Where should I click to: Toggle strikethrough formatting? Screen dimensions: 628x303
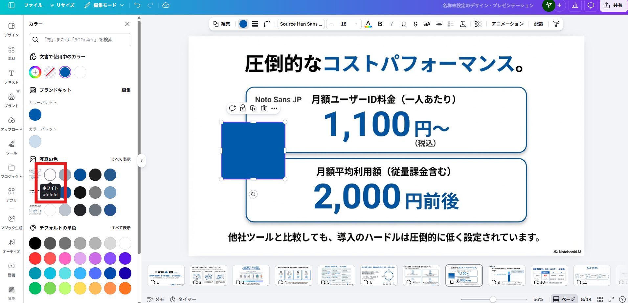(415, 24)
